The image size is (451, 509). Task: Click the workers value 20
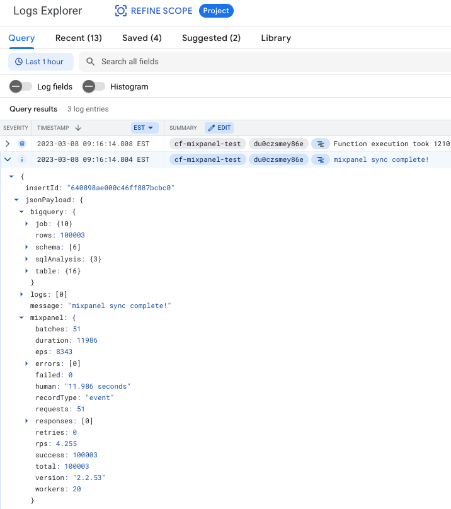(x=77, y=489)
